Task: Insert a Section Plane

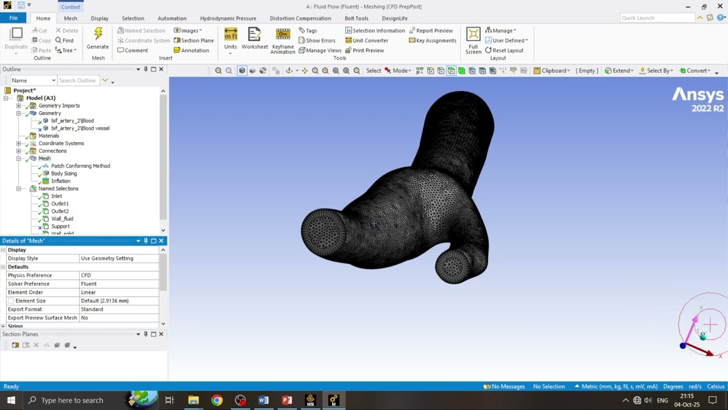Action: [x=193, y=40]
